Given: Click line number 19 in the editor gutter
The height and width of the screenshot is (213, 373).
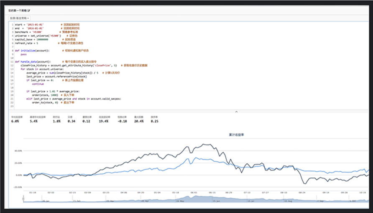Looking at the screenshot, I should click(12, 91).
